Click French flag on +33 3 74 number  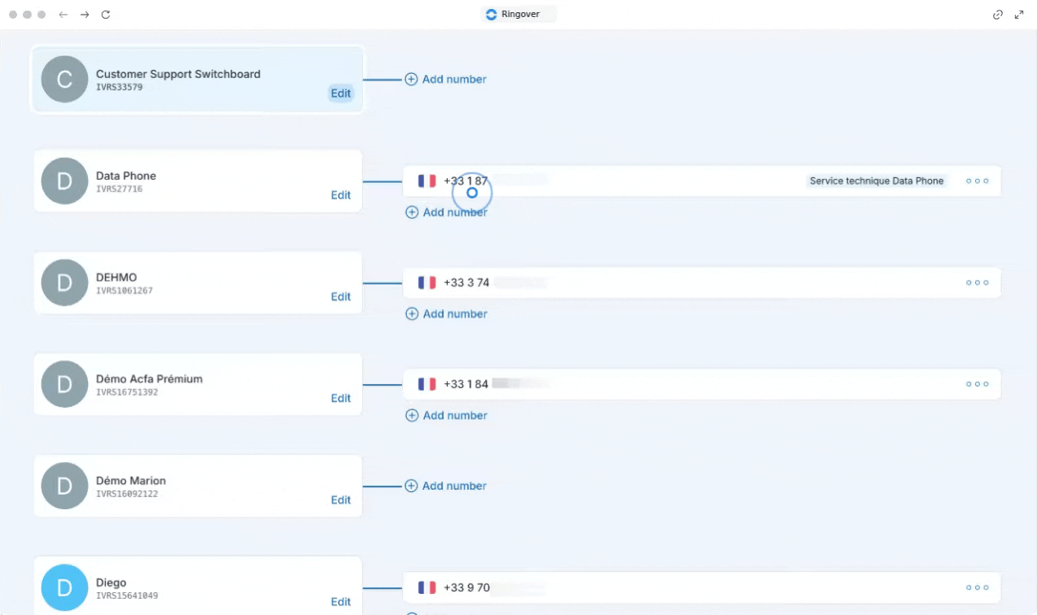[x=427, y=282]
